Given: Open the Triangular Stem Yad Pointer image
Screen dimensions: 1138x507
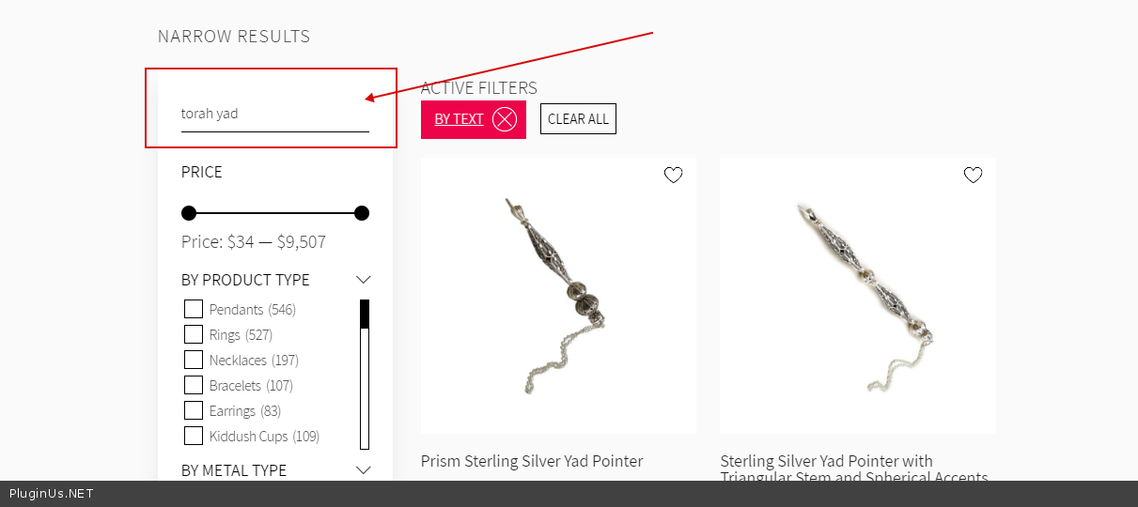Looking at the screenshot, I should click(x=857, y=296).
